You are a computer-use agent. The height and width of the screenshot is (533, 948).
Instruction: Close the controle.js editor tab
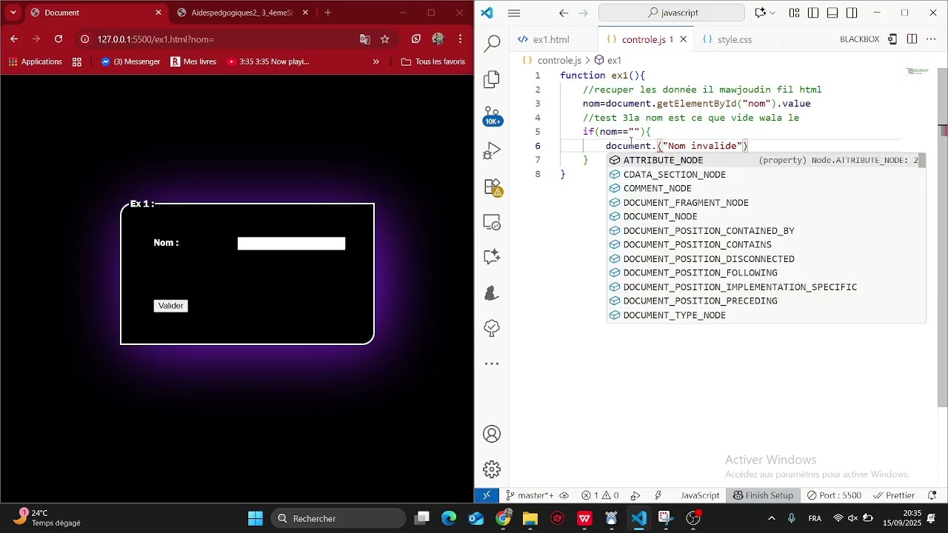684,39
